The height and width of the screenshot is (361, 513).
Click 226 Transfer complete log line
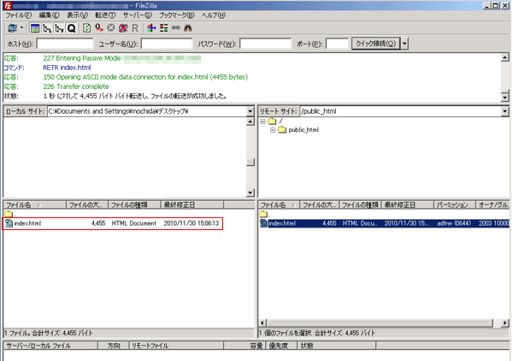76,86
